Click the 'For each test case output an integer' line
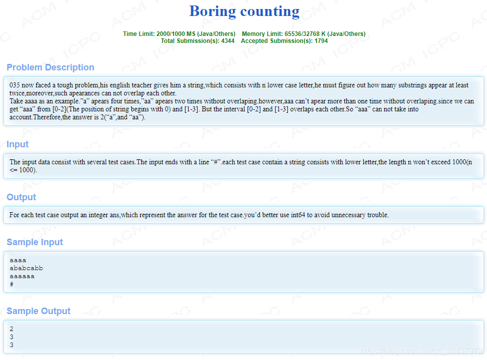This screenshot has width=487, height=360. click(x=199, y=215)
